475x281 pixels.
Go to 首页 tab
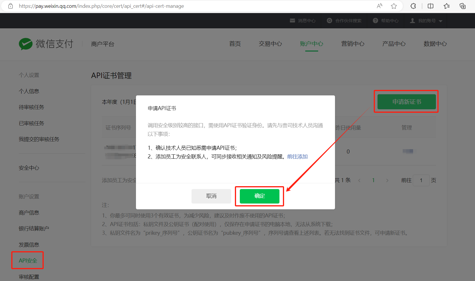(x=235, y=44)
